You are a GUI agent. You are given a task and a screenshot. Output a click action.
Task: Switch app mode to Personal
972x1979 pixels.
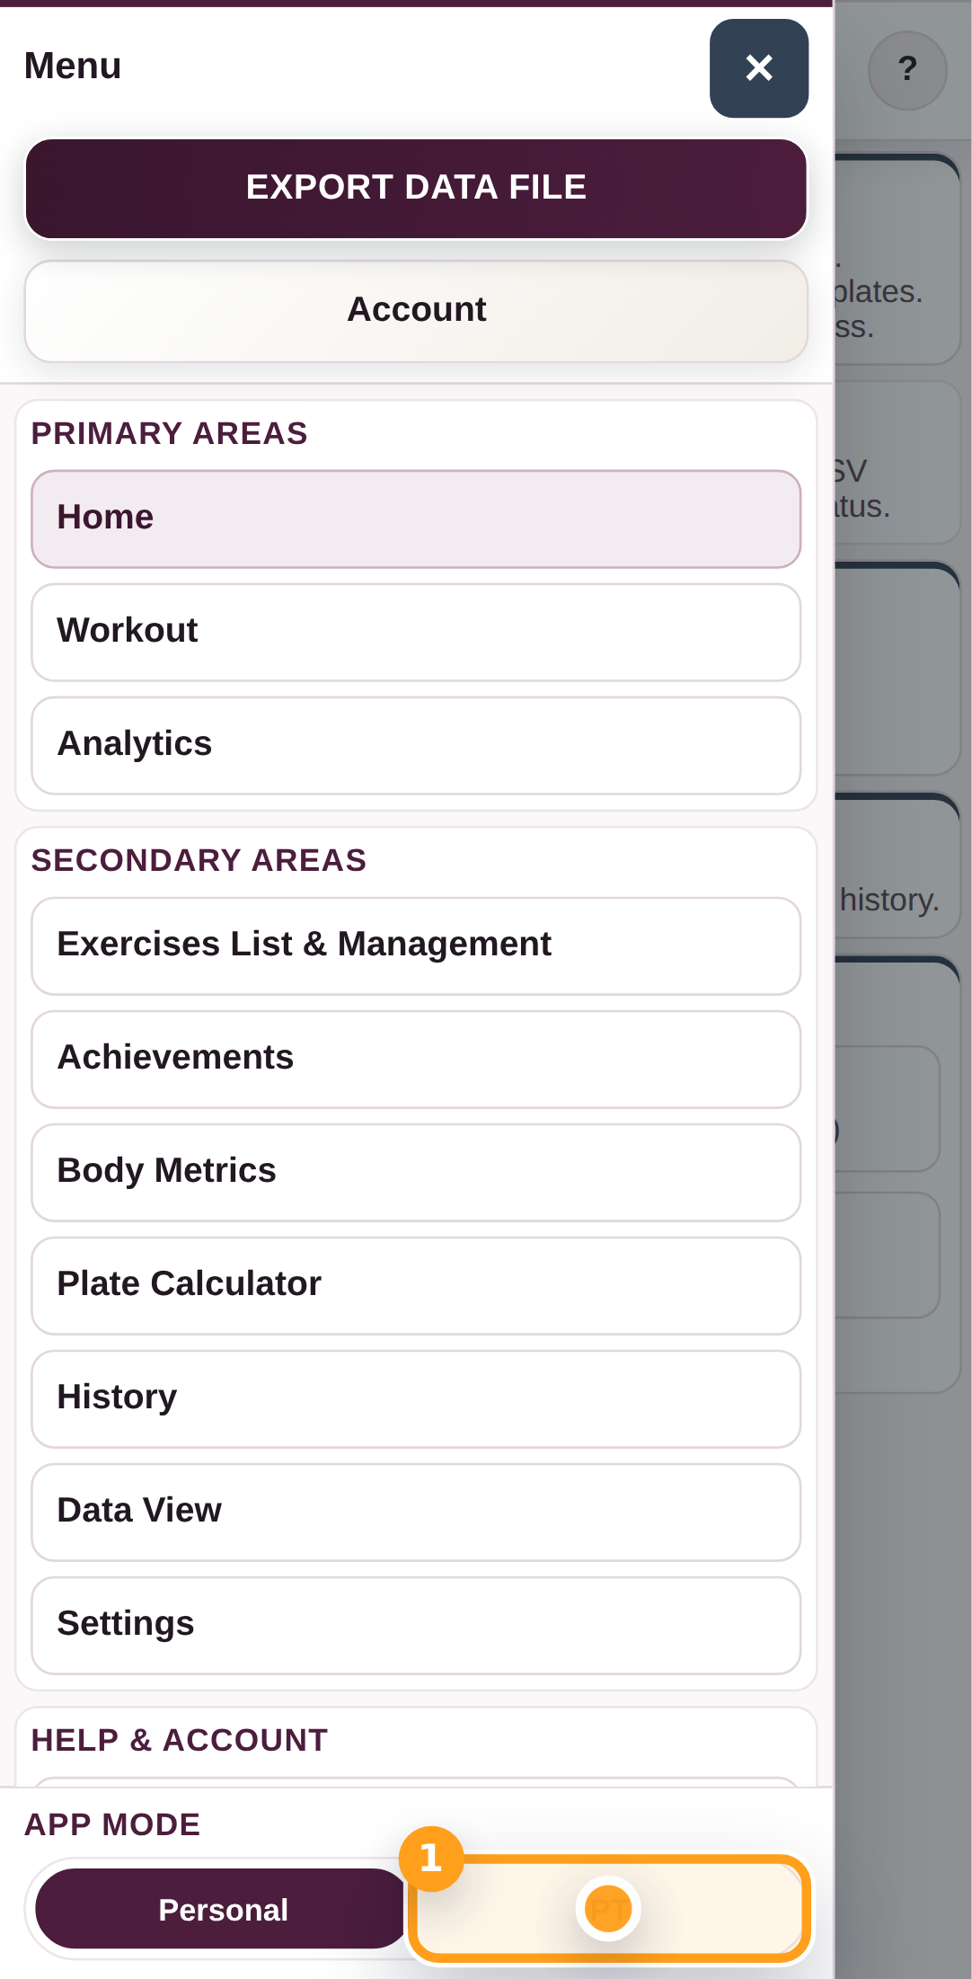[223, 1909]
